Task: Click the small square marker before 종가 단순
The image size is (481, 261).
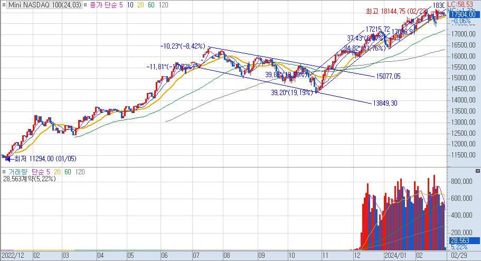Action: coord(86,5)
